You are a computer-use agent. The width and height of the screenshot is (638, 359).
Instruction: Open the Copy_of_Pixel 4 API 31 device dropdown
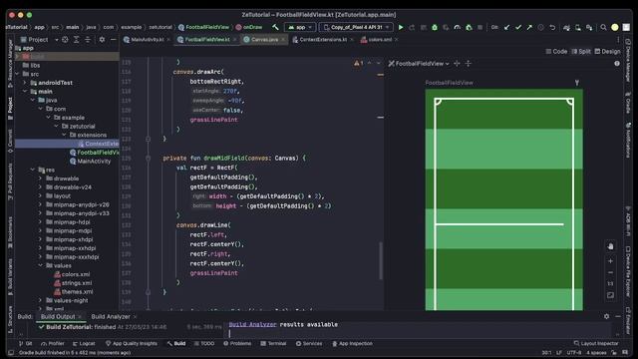pyautogui.click(x=356, y=27)
